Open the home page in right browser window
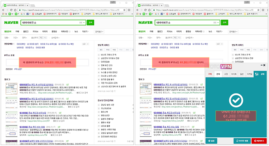269x146 pixels. [149, 10]
